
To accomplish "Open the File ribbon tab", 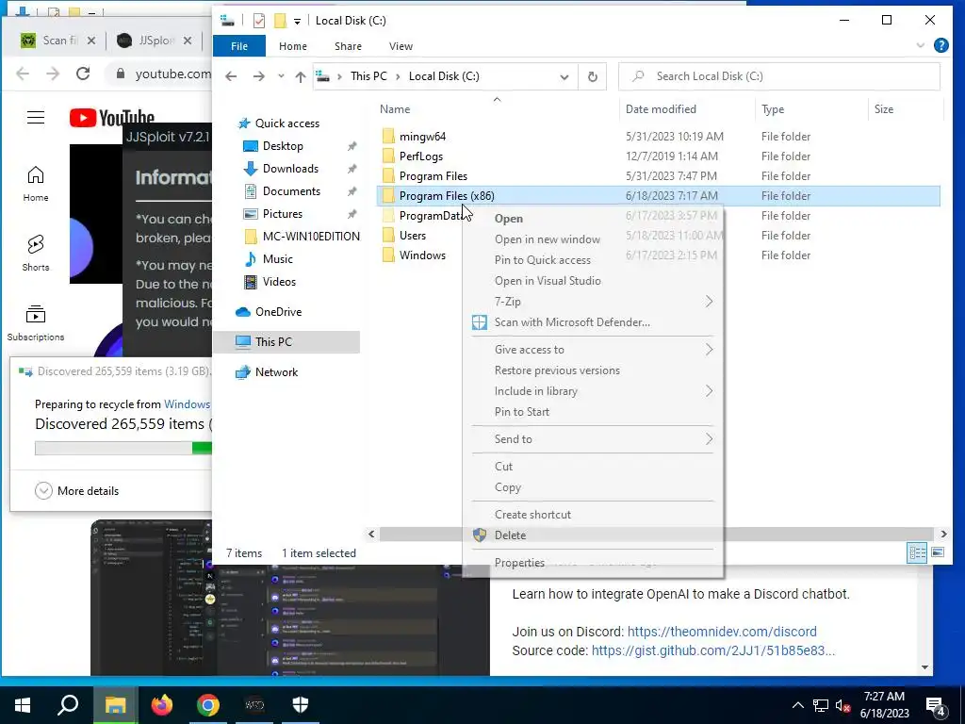I will 239,46.
